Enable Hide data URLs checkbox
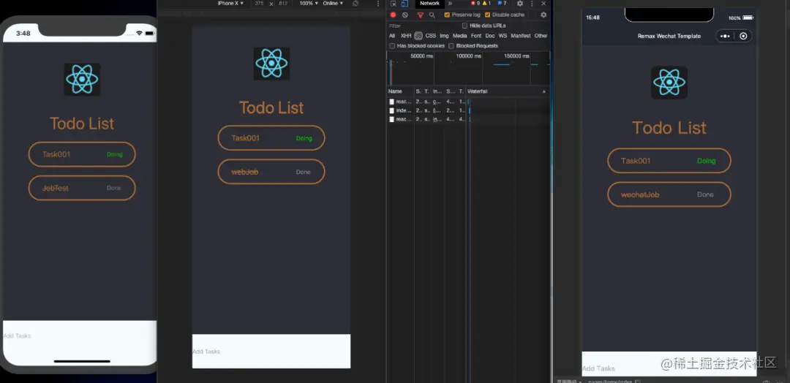 point(464,26)
